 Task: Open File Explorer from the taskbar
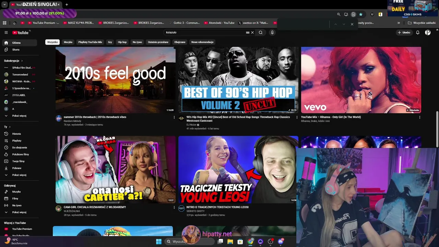(x=230, y=242)
